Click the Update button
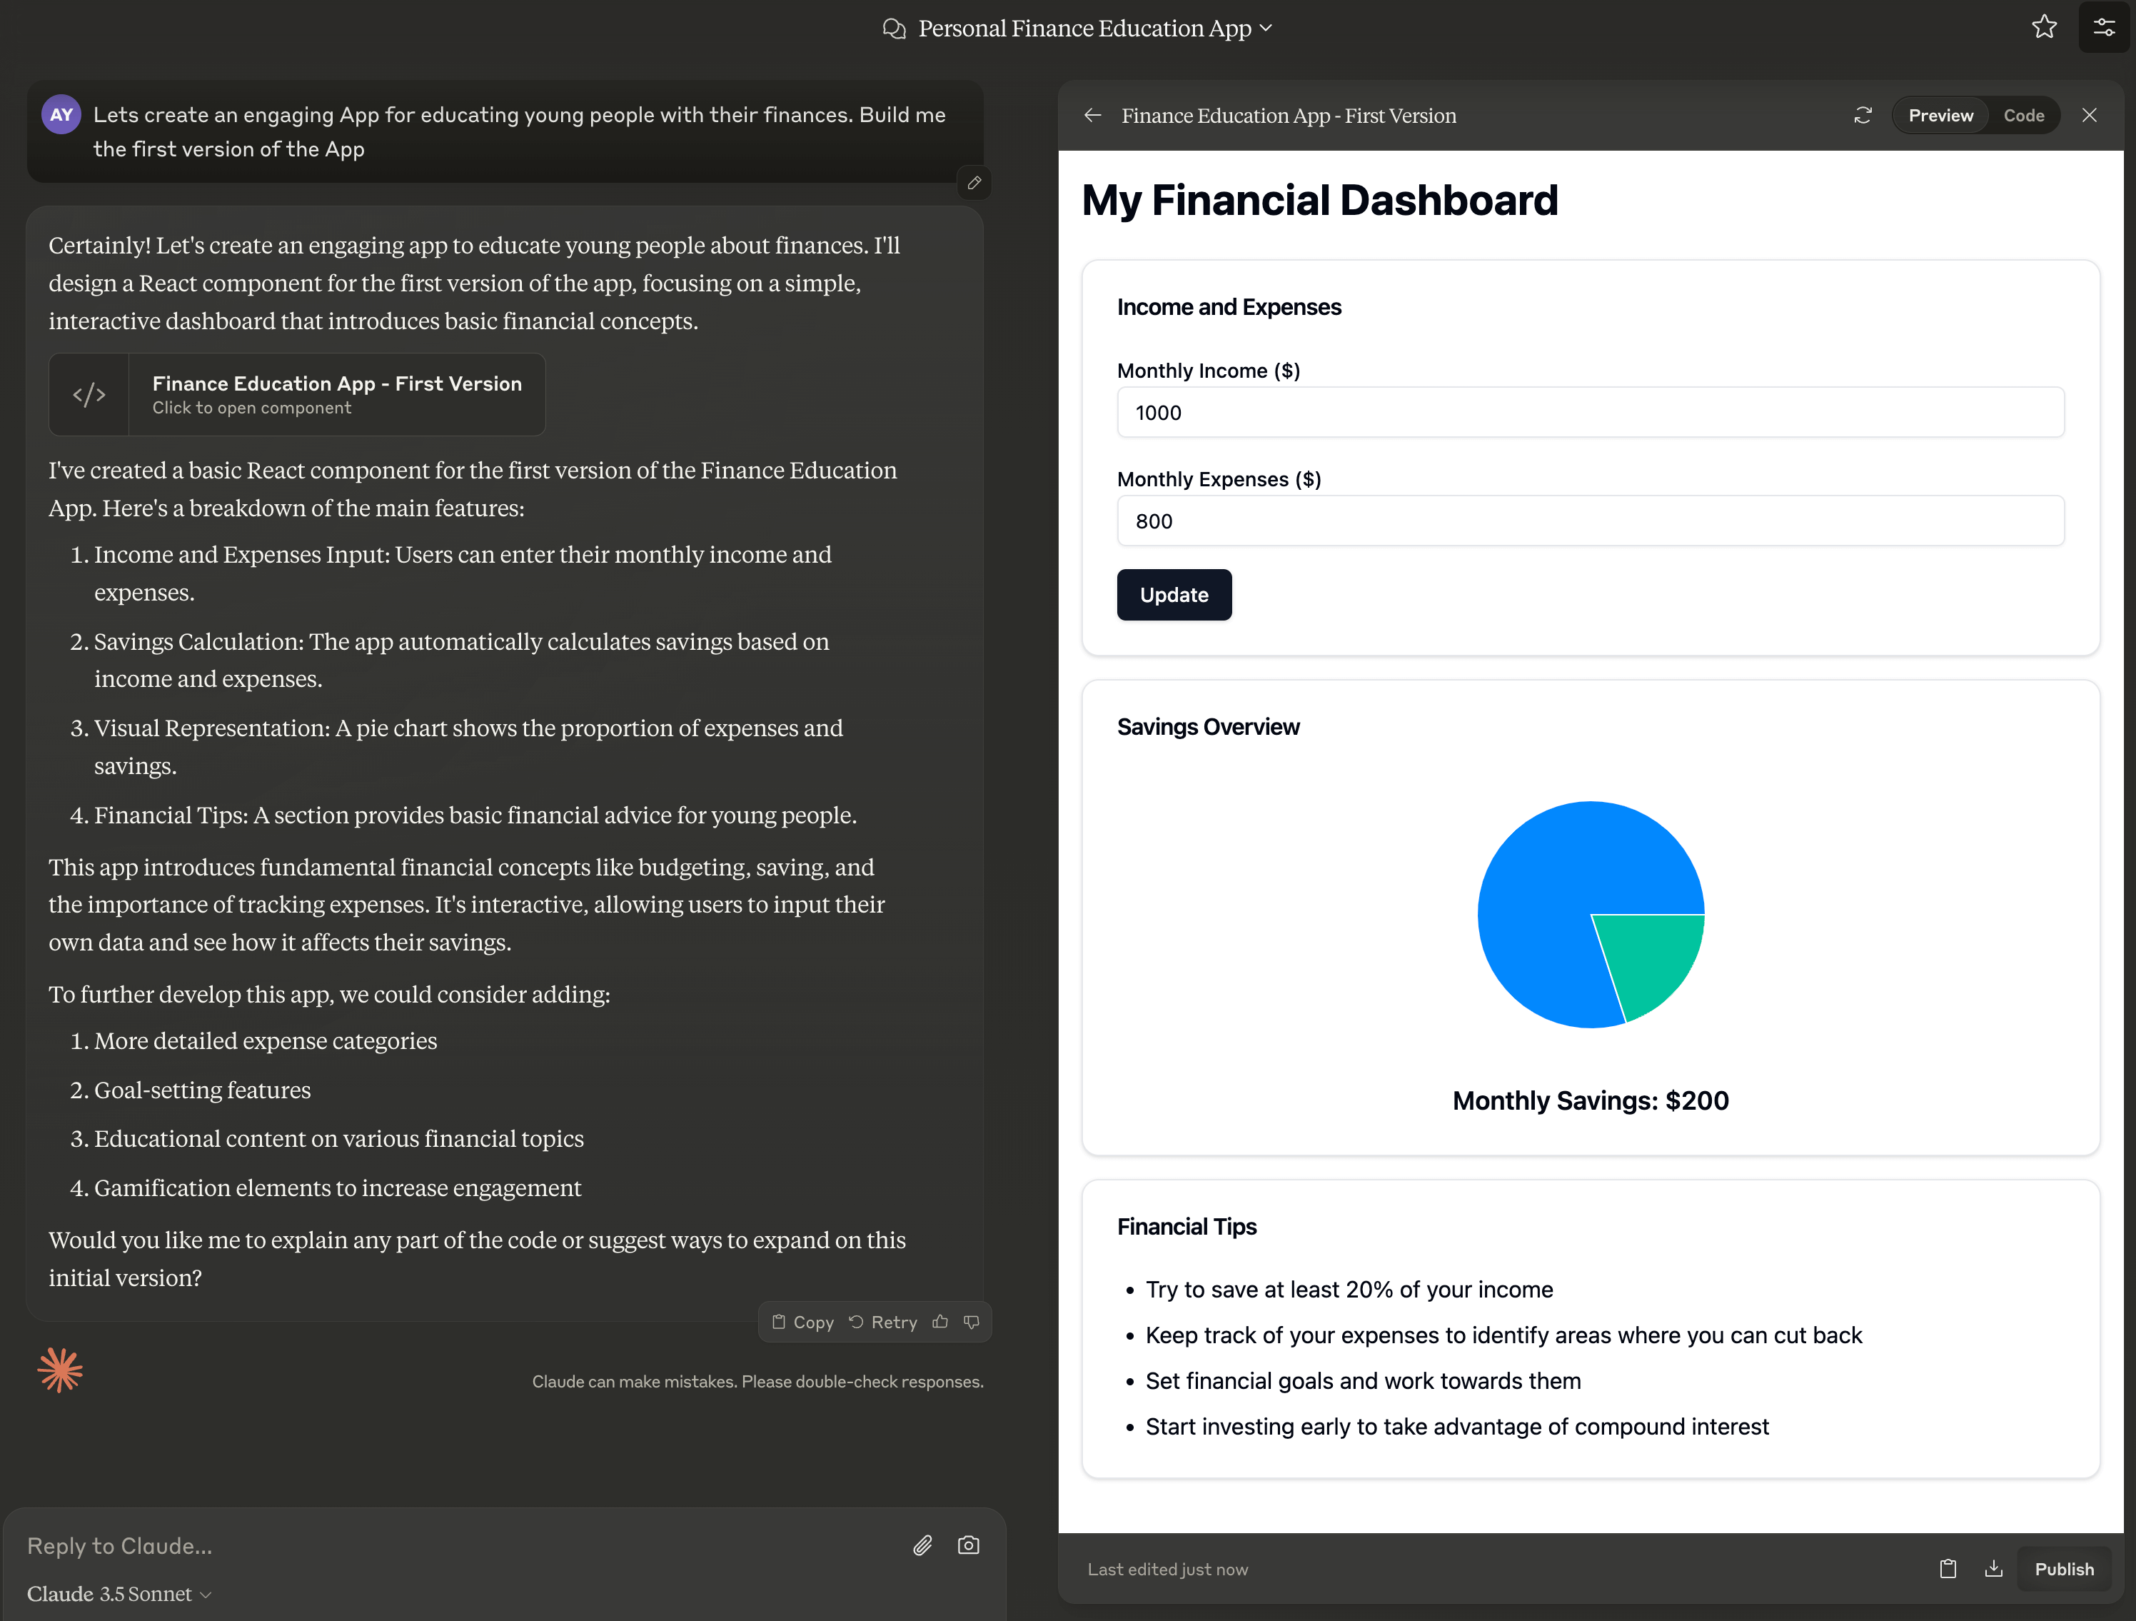Screen dimensions: 2136x1621 coord(1174,594)
